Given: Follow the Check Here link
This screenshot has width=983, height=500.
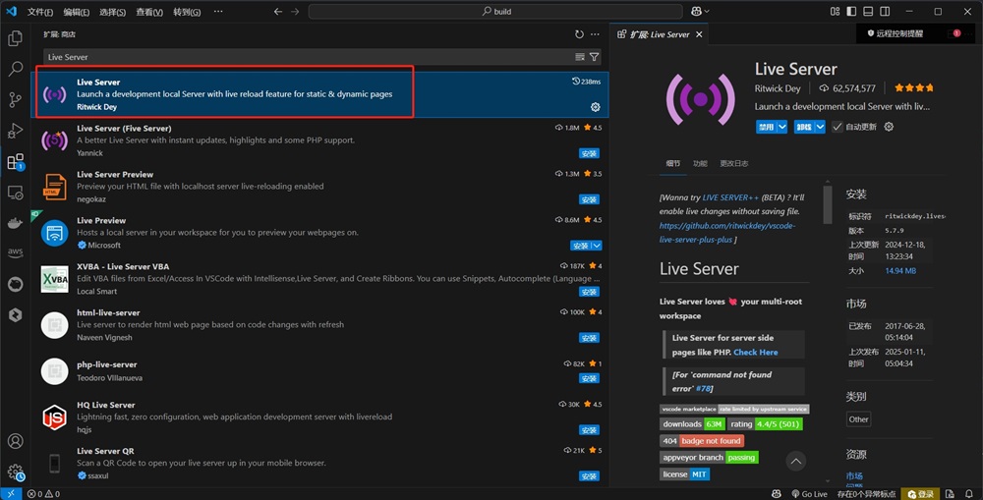Looking at the screenshot, I should tap(755, 352).
